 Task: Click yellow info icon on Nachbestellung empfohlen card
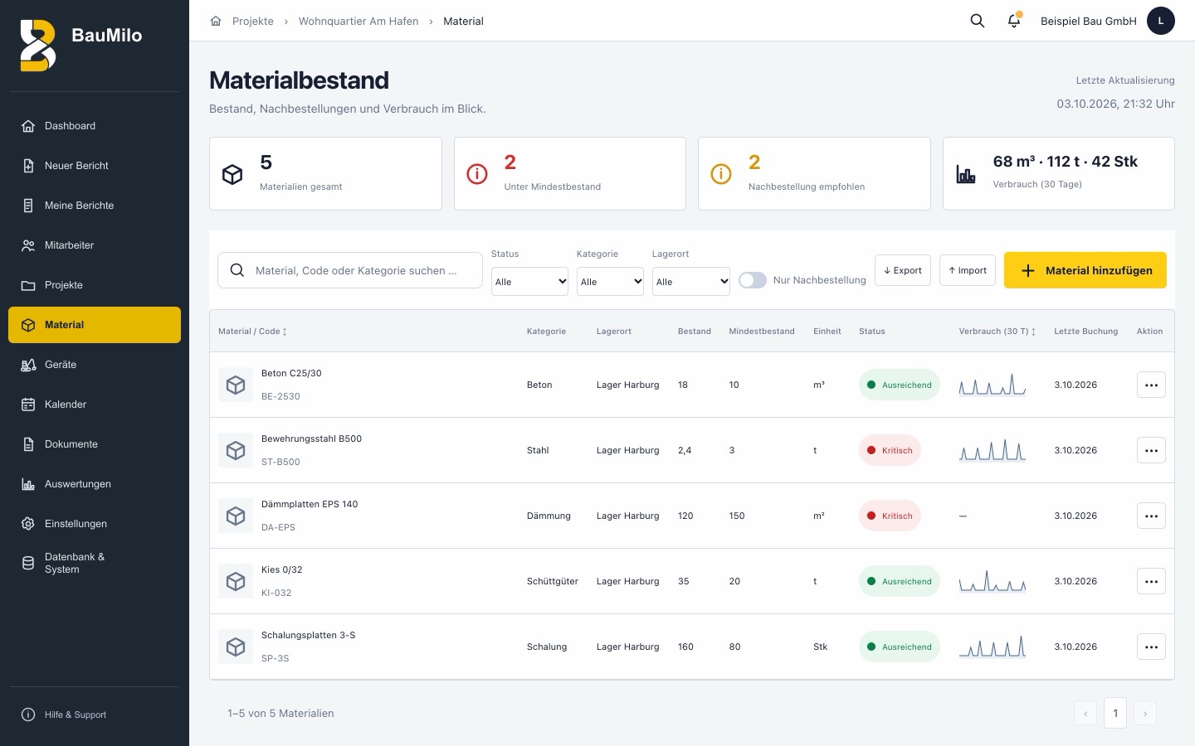click(721, 174)
